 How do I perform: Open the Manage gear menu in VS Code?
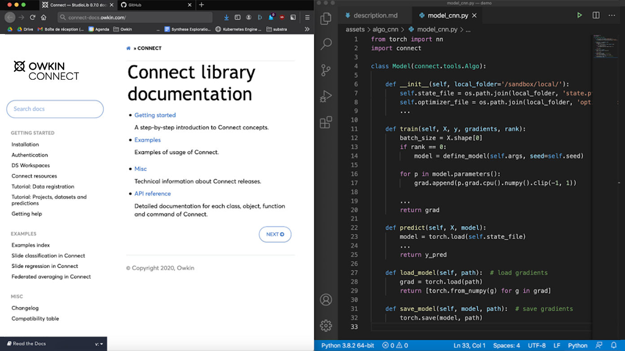click(326, 325)
